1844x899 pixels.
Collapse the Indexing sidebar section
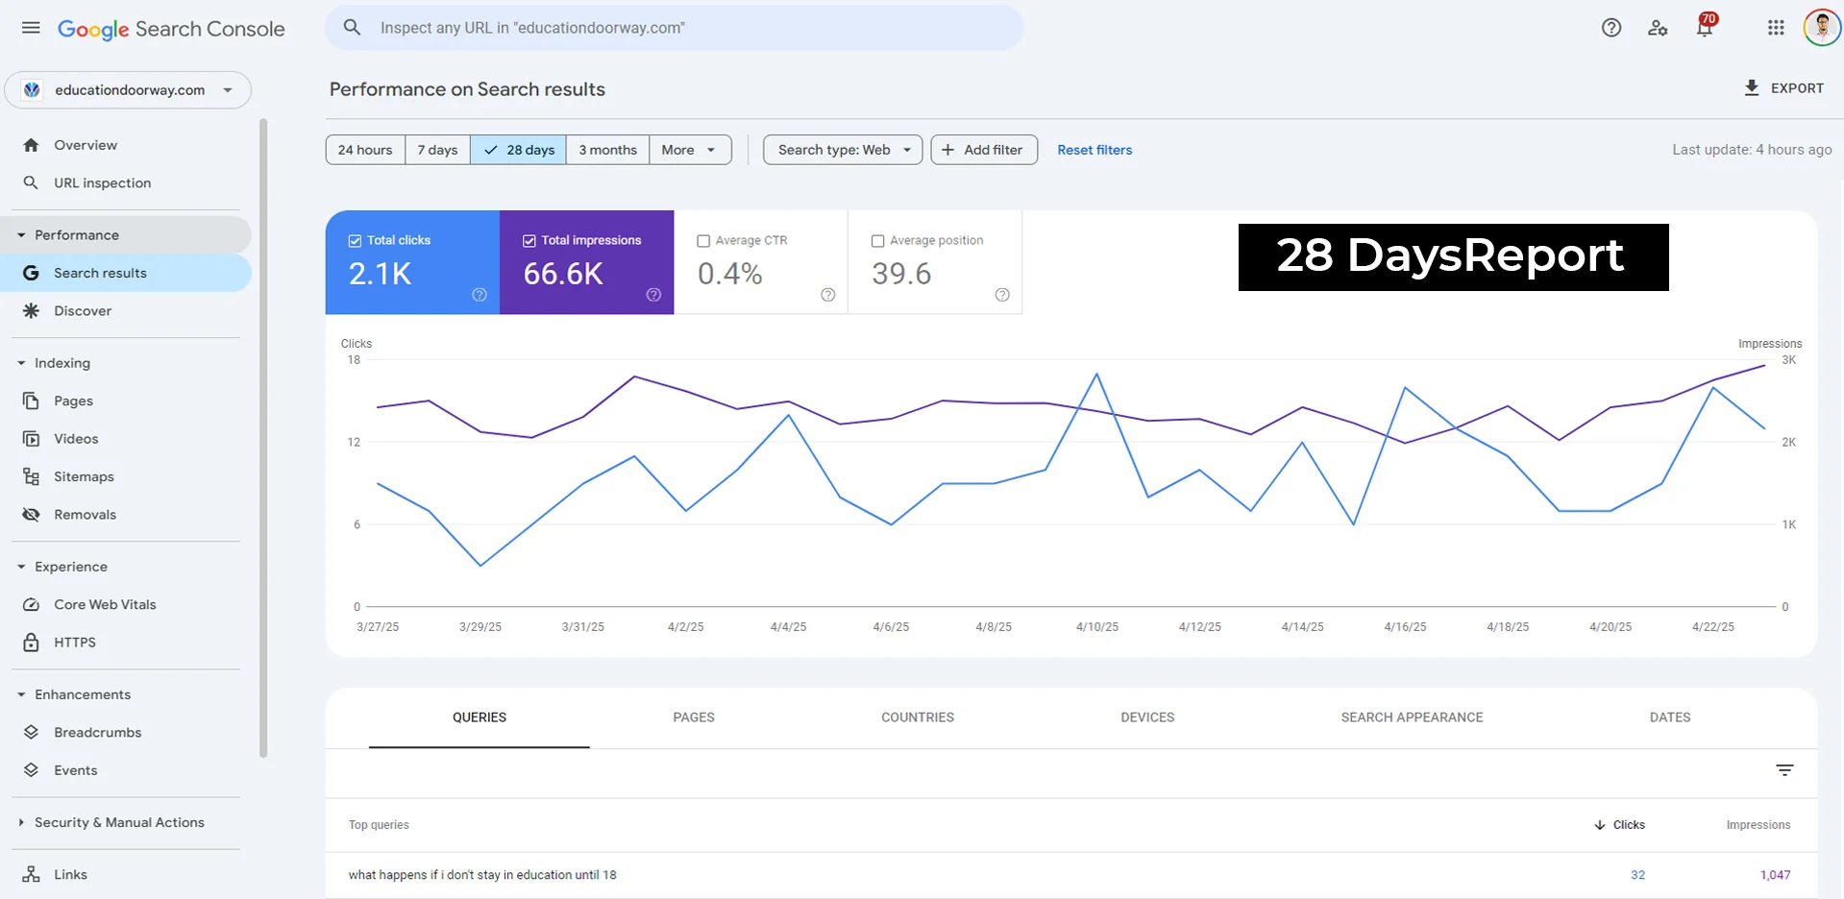pyautogui.click(x=21, y=363)
